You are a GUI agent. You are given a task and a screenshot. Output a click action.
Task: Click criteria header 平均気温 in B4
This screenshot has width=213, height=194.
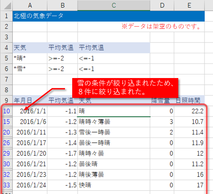click(62, 48)
